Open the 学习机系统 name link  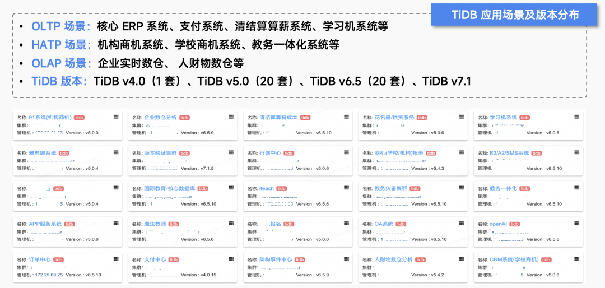tap(503, 118)
